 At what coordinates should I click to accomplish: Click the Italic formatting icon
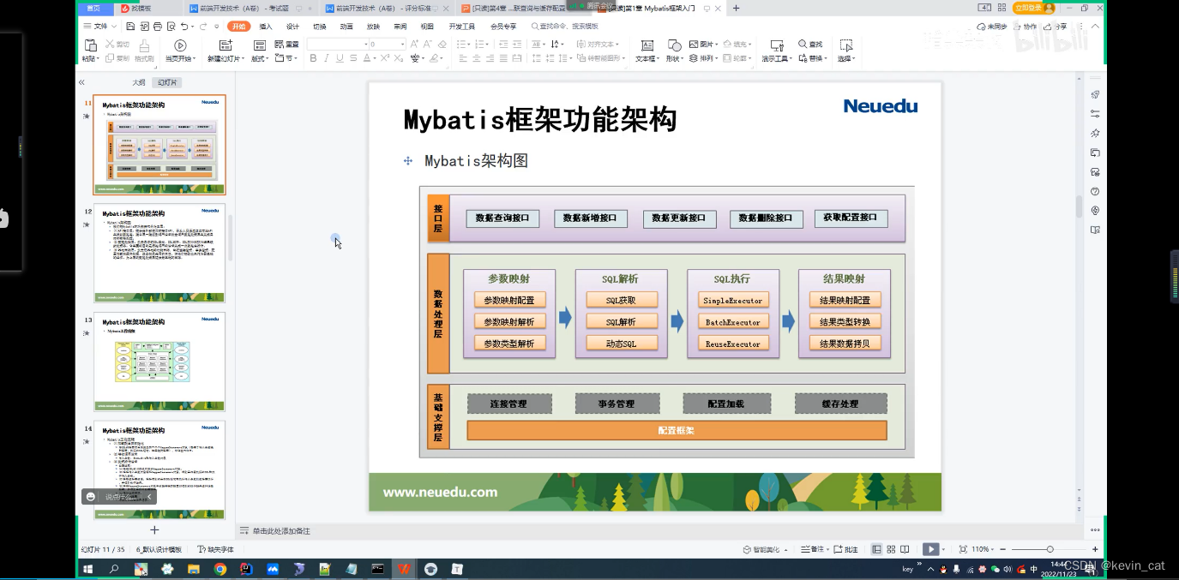pyautogui.click(x=327, y=58)
